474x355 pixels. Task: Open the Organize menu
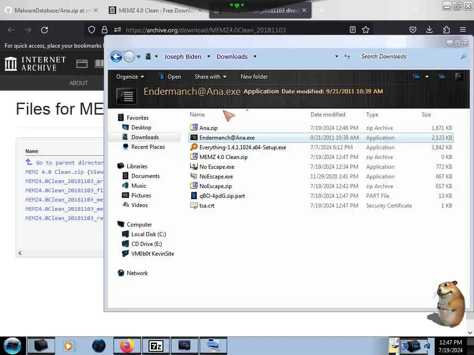tap(130, 77)
